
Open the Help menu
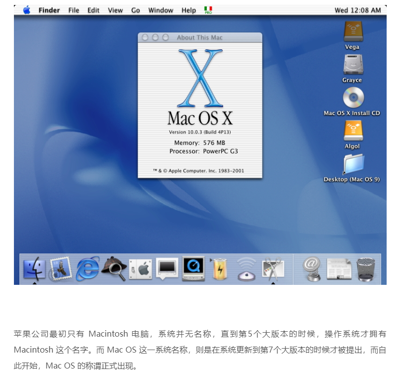pos(188,10)
